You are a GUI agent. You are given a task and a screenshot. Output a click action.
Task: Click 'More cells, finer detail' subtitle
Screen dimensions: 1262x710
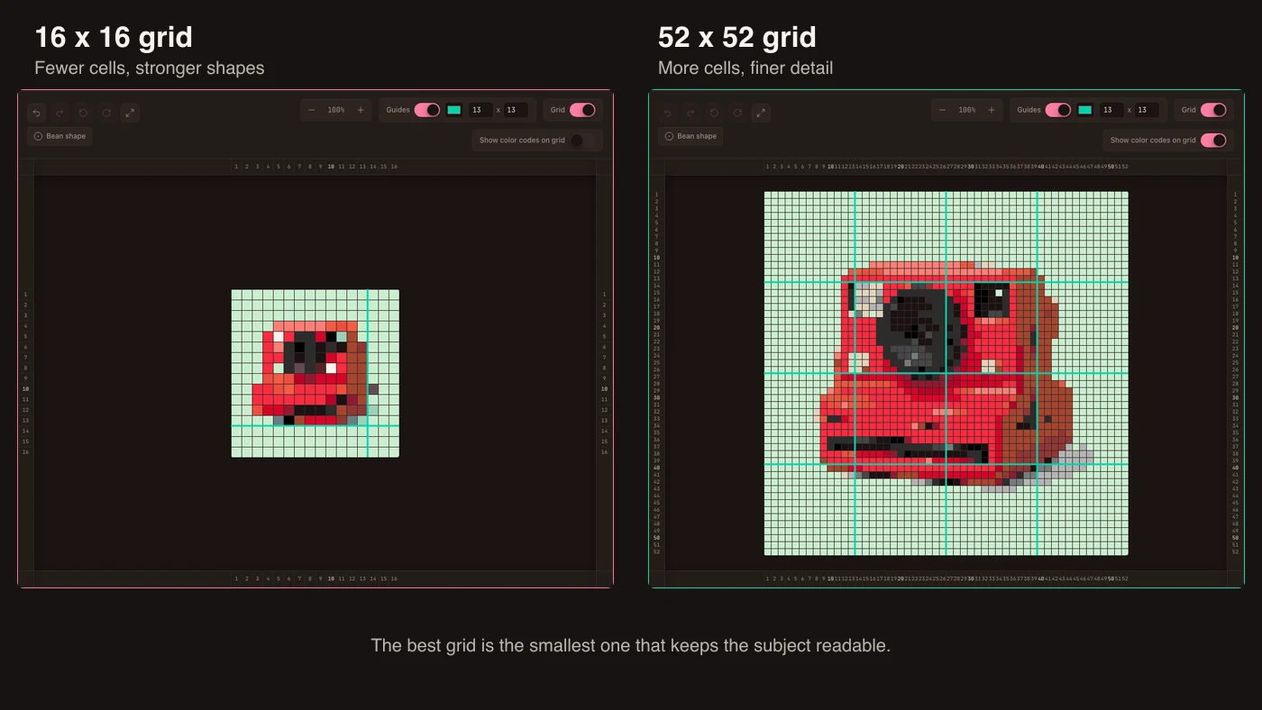[x=745, y=68]
